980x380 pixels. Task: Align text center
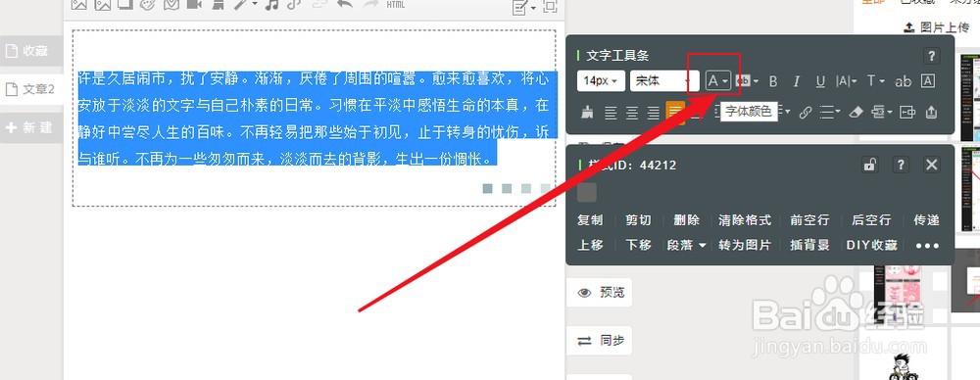coord(632,113)
